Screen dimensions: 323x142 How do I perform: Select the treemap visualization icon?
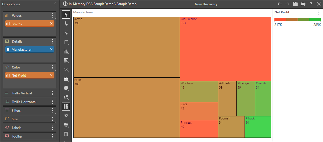66,106
